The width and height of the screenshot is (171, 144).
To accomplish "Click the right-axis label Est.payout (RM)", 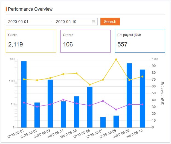I will tap(162, 93).
